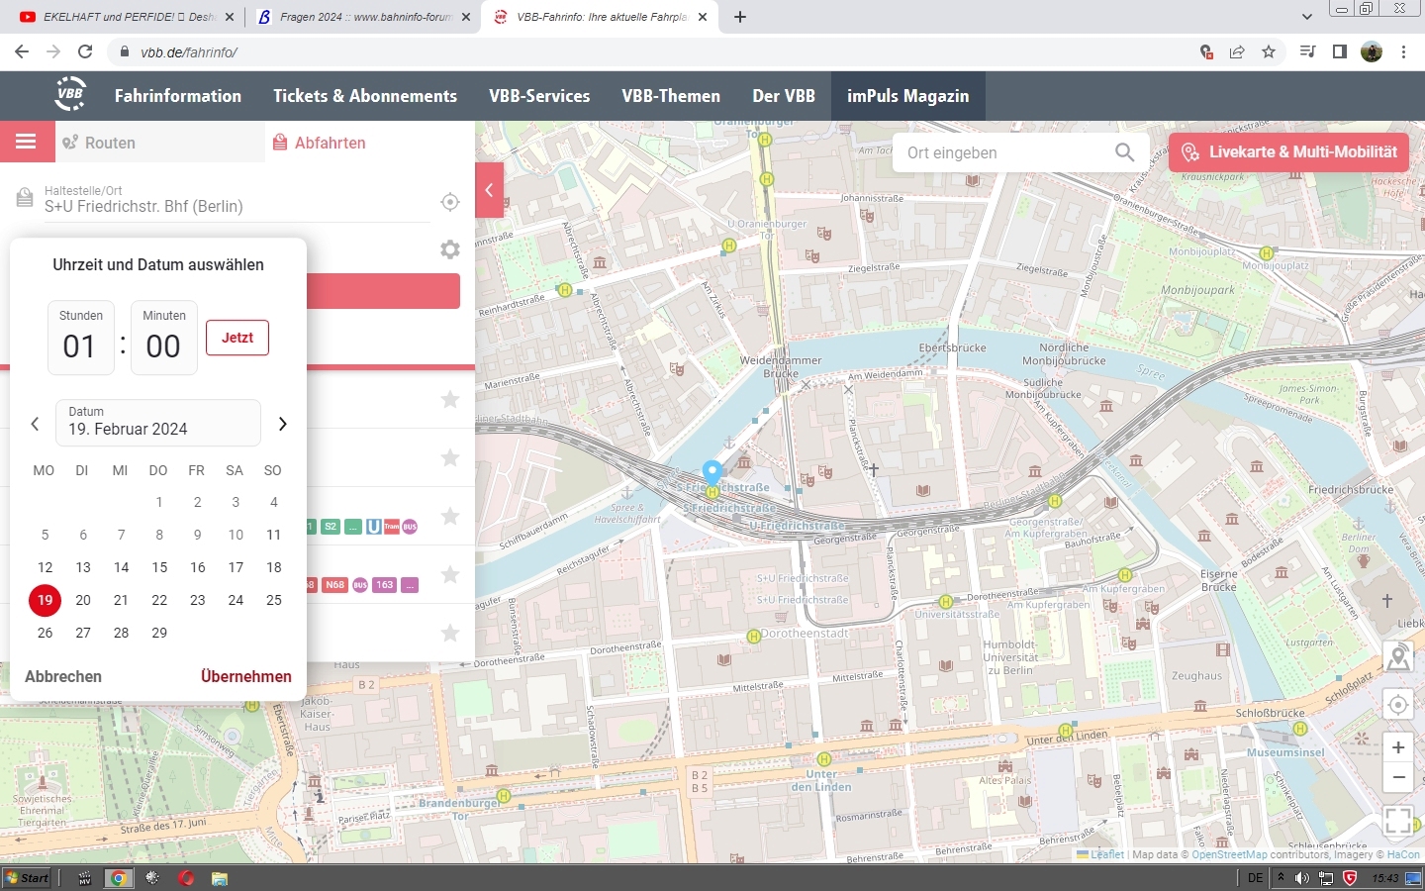Confirm date with Übernehmen
The image size is (1425, 891).
tap(246, 676)
